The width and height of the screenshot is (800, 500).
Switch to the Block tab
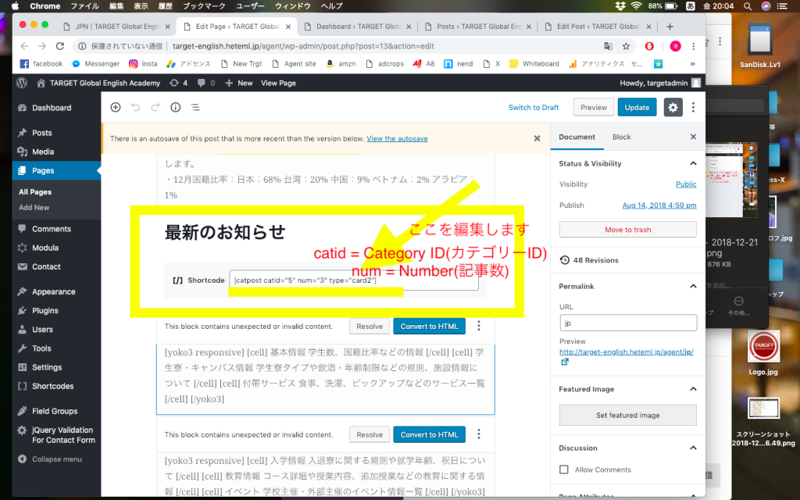click(x=621, y=137)
